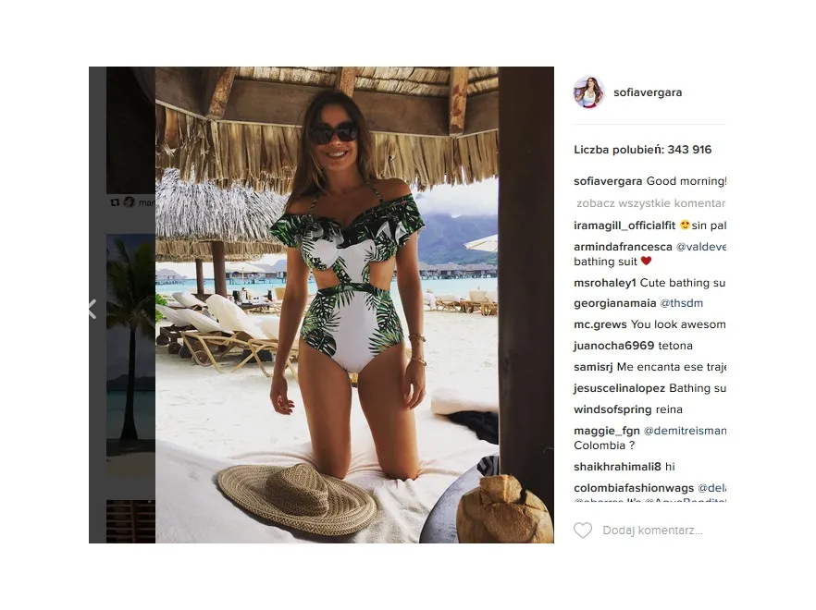816x610 pixels.
Task: Open sofiavergara name in the caption
Action: click(x=608, y=181)
